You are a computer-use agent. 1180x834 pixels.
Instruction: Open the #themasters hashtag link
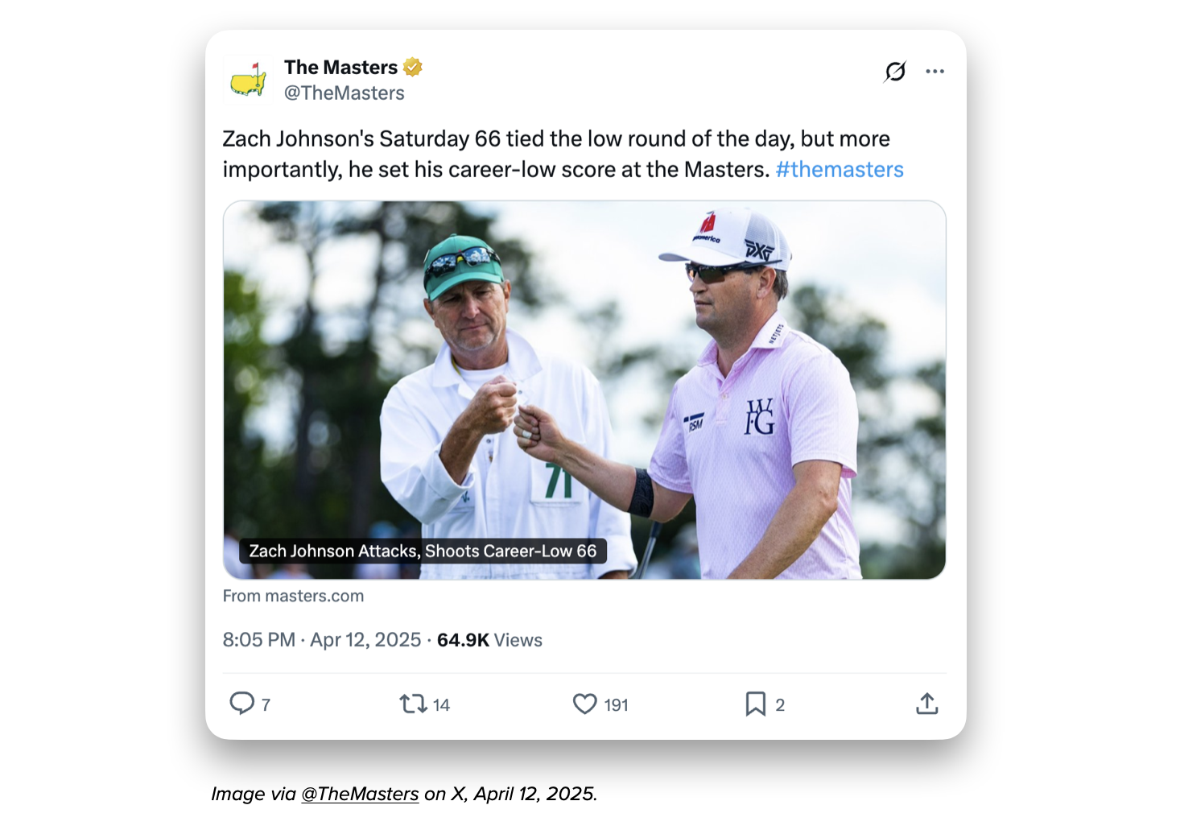[840, 169]
